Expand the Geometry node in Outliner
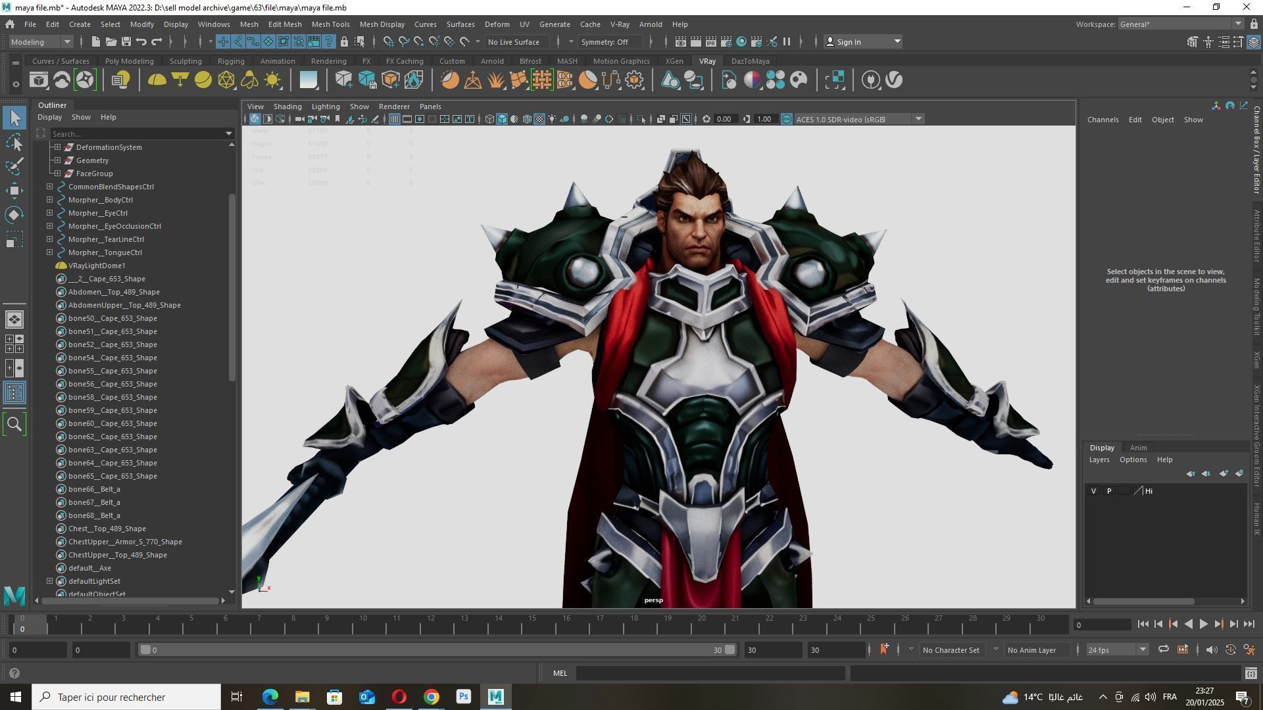 click(x=58, y=160)
